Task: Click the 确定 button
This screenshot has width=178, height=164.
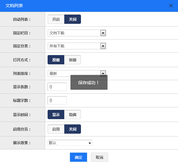Action: point(78,157)
